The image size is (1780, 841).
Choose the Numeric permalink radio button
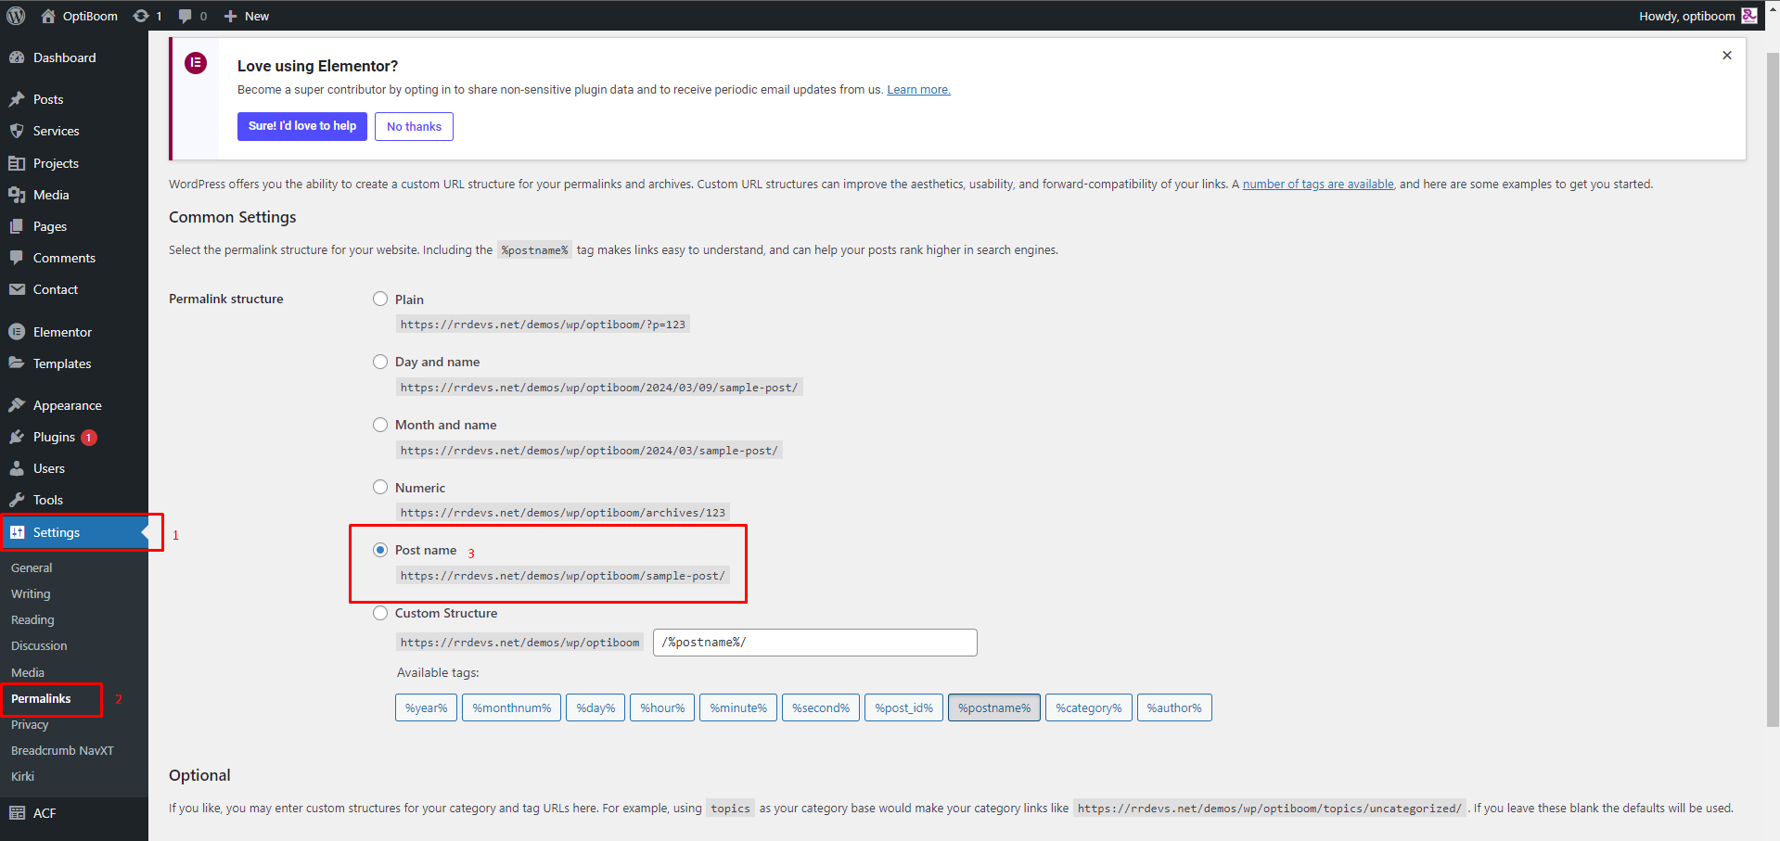pyautogui.click(x=380, y=487)
